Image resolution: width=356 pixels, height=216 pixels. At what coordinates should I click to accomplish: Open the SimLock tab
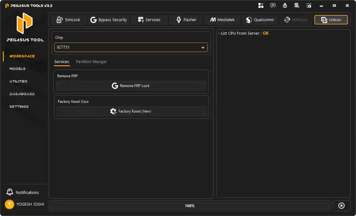(68, 20)
